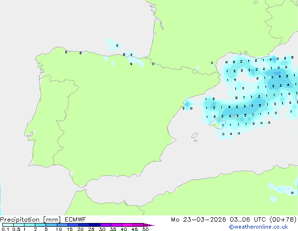Select the 45–50 mm legend swatch

(x=138, y=225)
